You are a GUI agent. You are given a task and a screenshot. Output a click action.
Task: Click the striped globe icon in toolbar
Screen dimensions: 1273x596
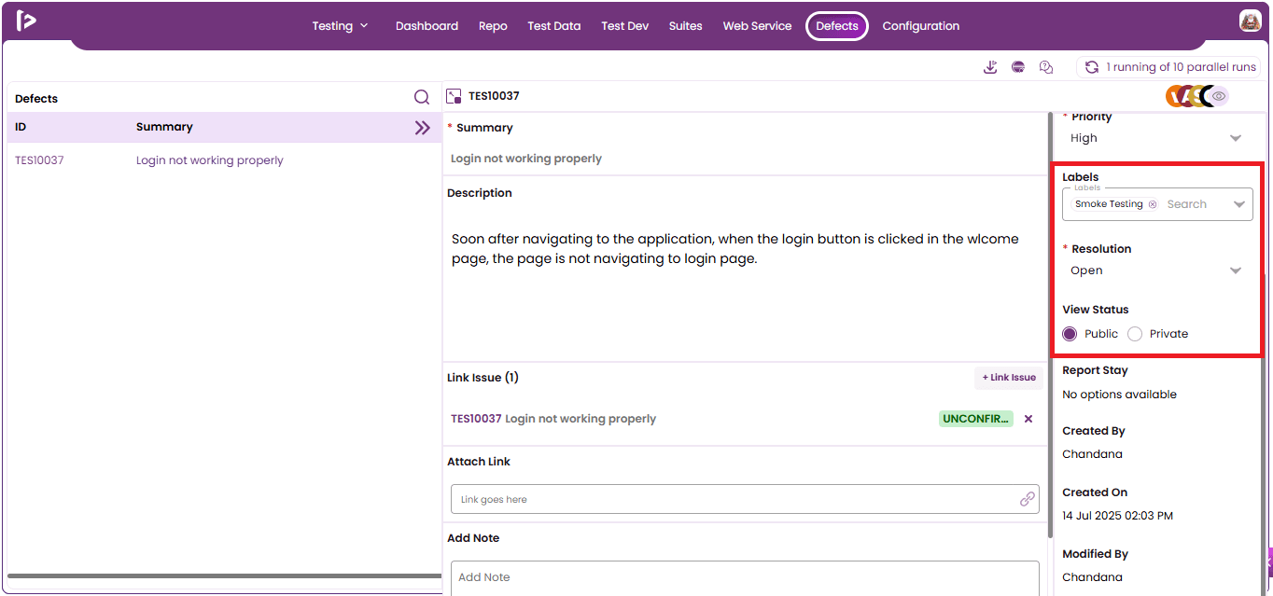click(x=1018, y=67)
